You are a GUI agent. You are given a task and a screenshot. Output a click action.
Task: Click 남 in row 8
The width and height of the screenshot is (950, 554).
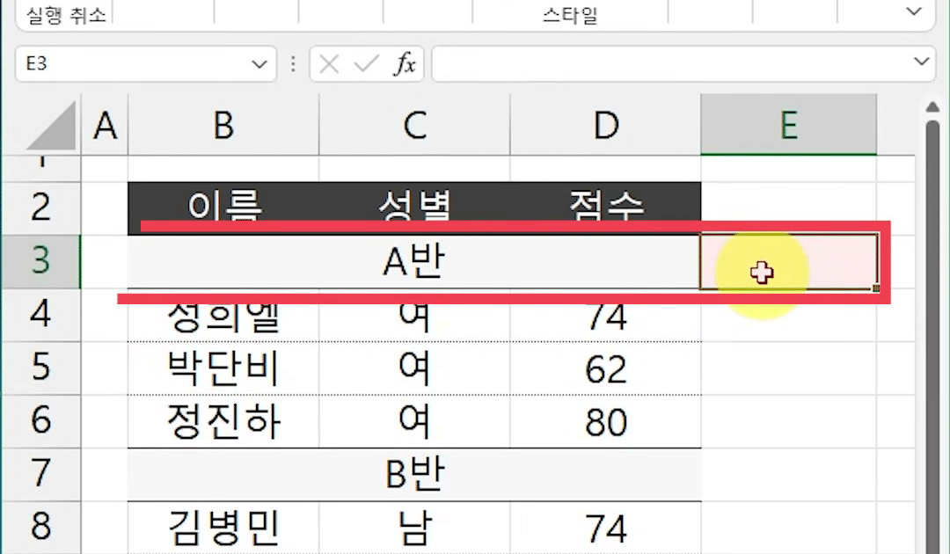(x=414, y=528)
